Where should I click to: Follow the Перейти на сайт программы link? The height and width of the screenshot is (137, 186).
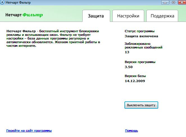point(29,131)
